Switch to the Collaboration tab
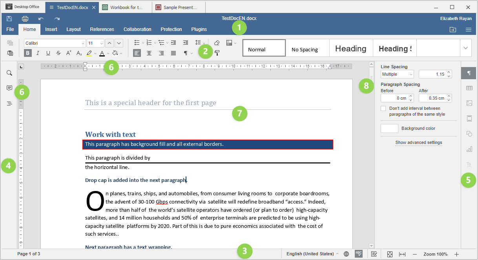The height and width of the screenshot is (260, 478). click(137, 29)
